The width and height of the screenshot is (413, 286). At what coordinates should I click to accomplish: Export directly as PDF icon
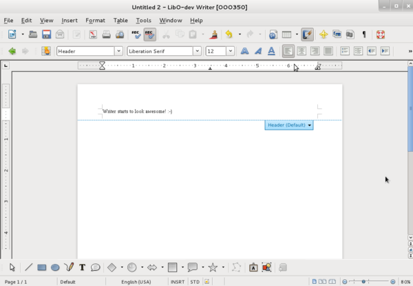[93, 34]
